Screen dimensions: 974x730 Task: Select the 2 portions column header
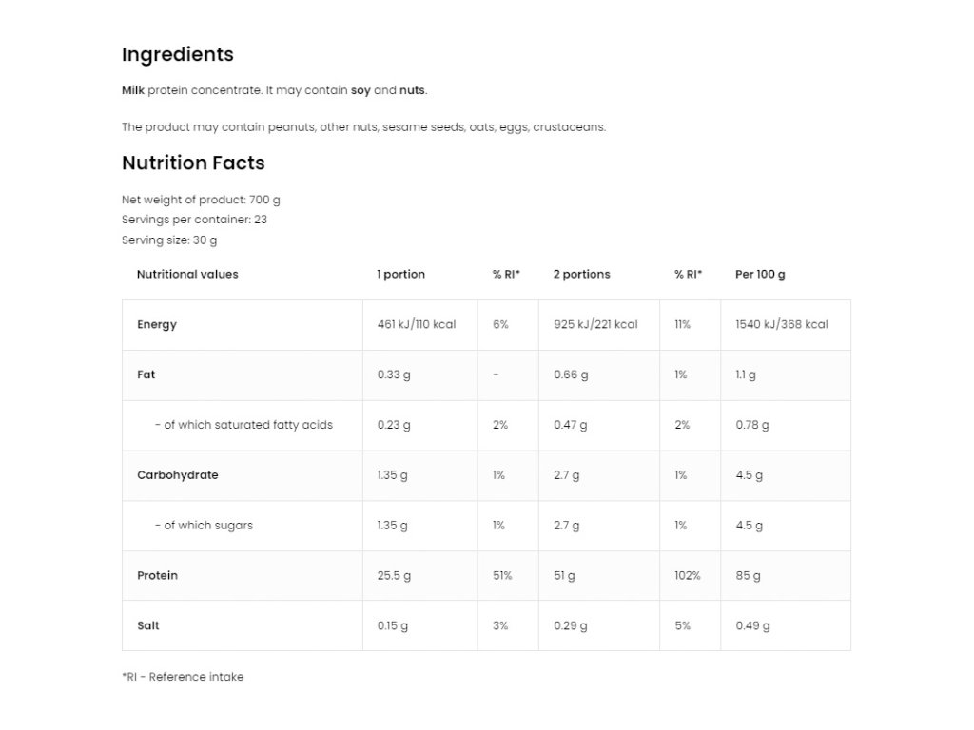(581, 274)
